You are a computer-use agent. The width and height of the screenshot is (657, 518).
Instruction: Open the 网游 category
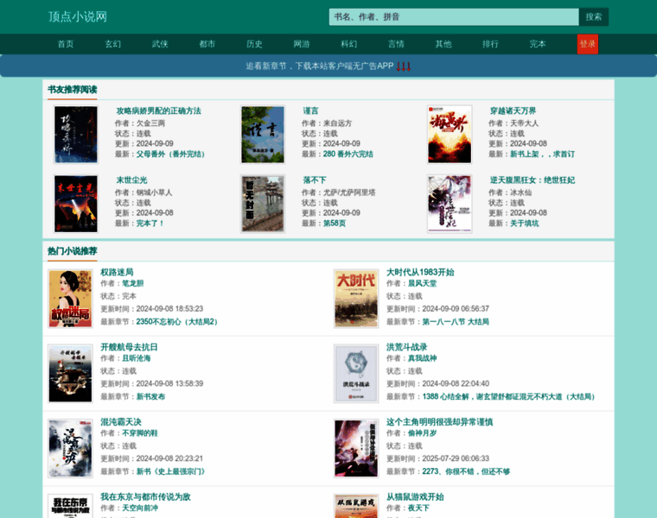pyautogui.click(x=301, y=44)
